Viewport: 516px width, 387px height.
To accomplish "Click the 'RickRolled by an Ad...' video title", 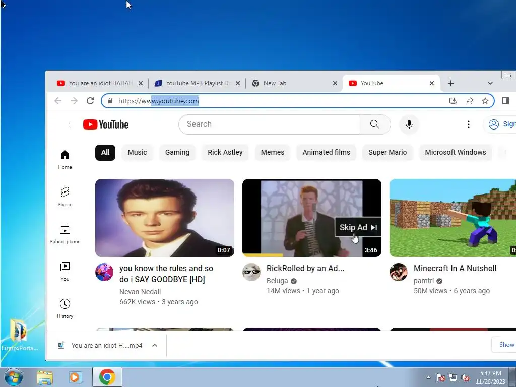I will coord(305,269).
